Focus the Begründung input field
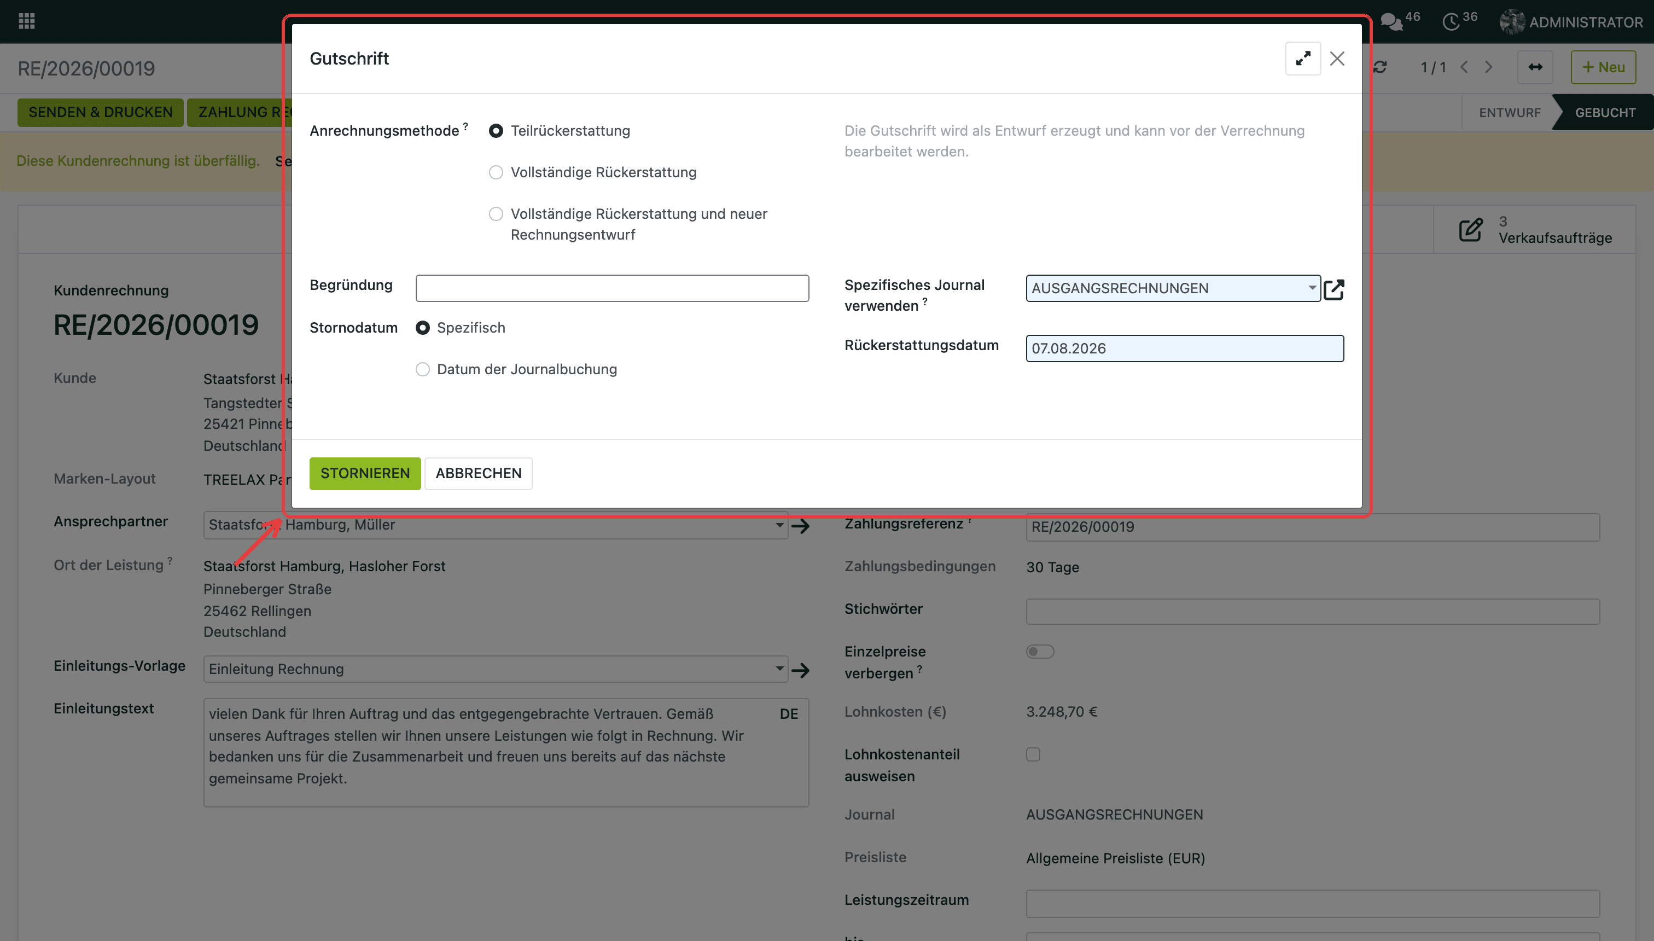 (x=612, y=288)
